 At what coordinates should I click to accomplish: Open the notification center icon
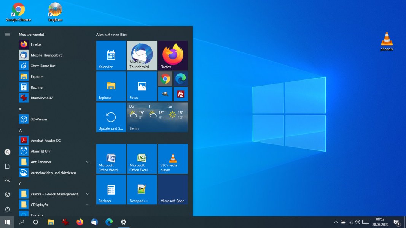[x=396, y=222]
